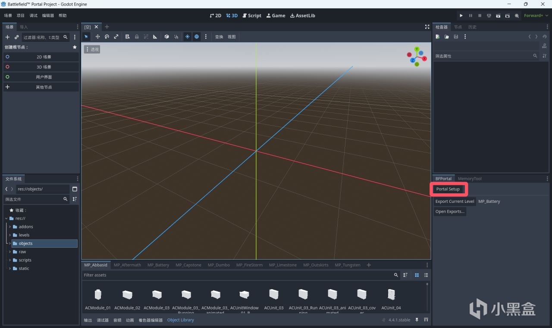This screenshot has width=552, height=328.
Task: Select the Scale mode tool
Action: coord(116,37)
